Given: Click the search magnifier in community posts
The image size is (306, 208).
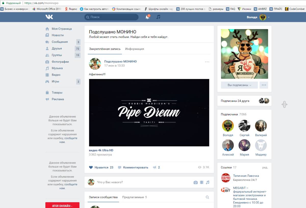Looking at the screenshot, I should (207, 197).
